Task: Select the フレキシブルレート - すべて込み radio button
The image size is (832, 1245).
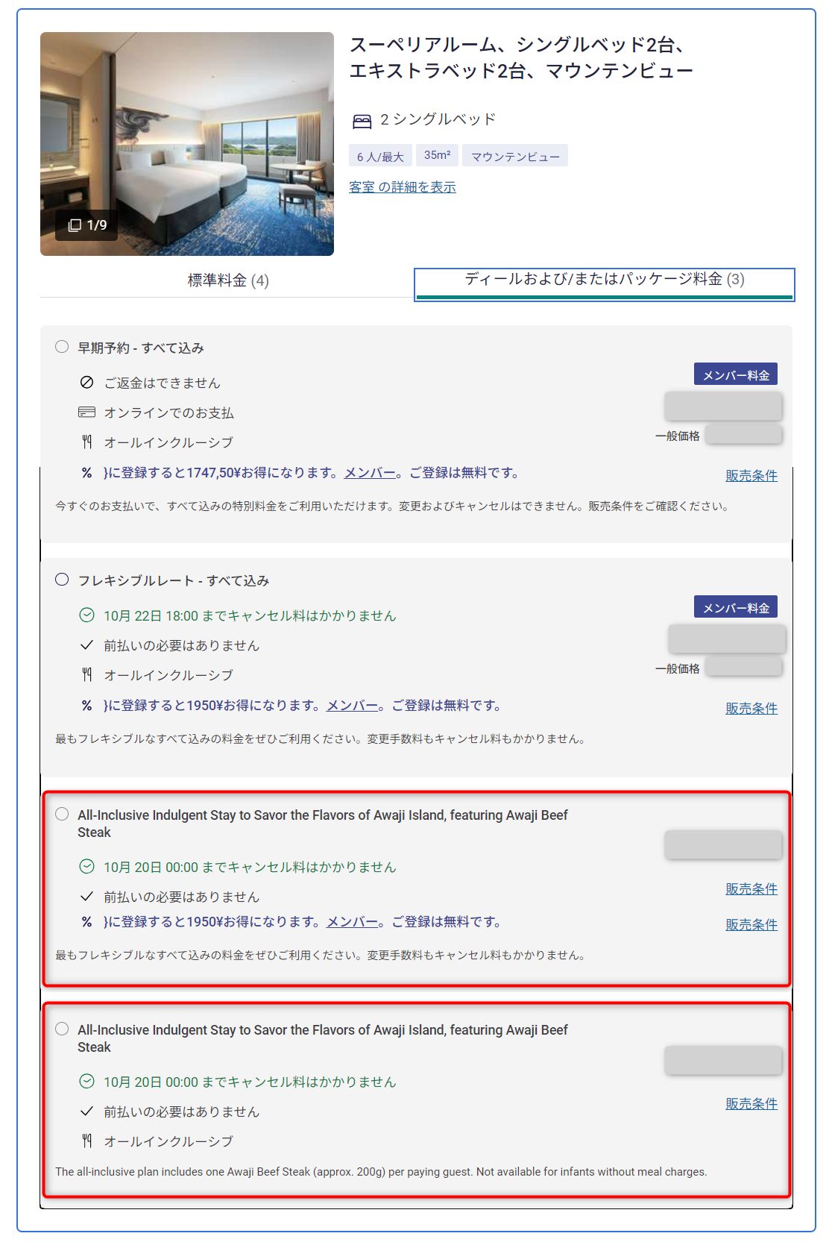Action: tap(62, 580)
